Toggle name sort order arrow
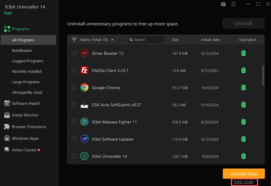 (x=112, y=40)
